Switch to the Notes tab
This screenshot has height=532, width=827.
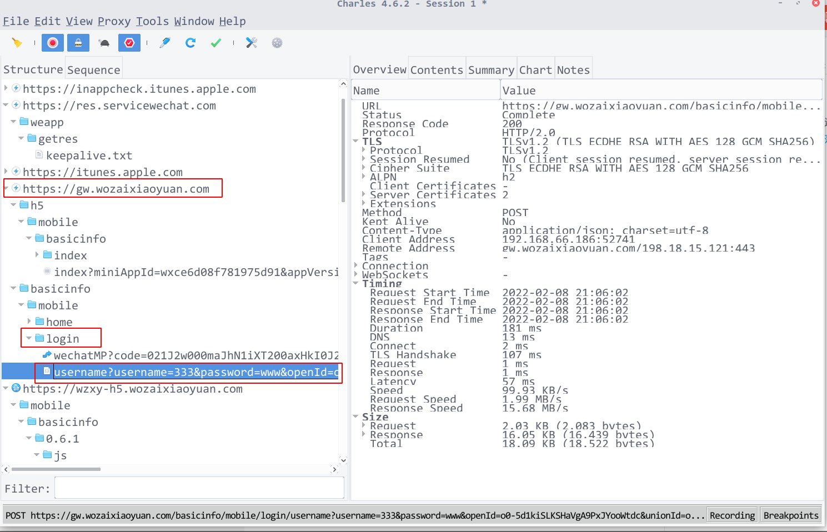pyautogui.click(x=574, y=70)
